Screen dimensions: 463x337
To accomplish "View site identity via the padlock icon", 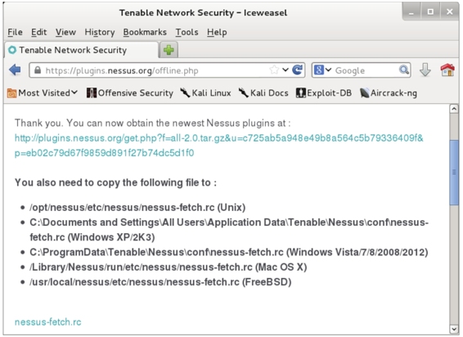I will point(38,70).
